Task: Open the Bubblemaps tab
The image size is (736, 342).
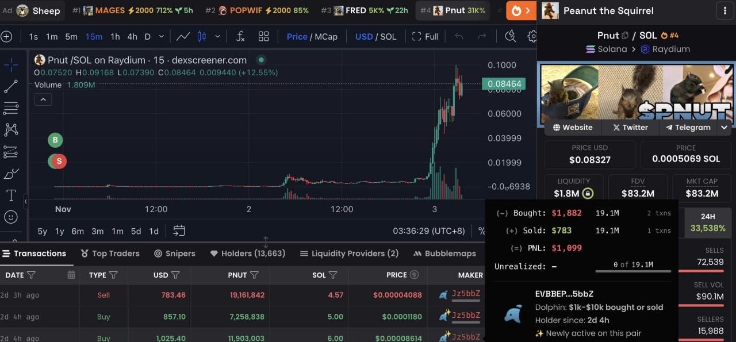Action: (444, 253)
